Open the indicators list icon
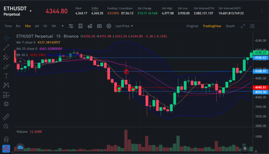269x154 pixels. point(80,26)
